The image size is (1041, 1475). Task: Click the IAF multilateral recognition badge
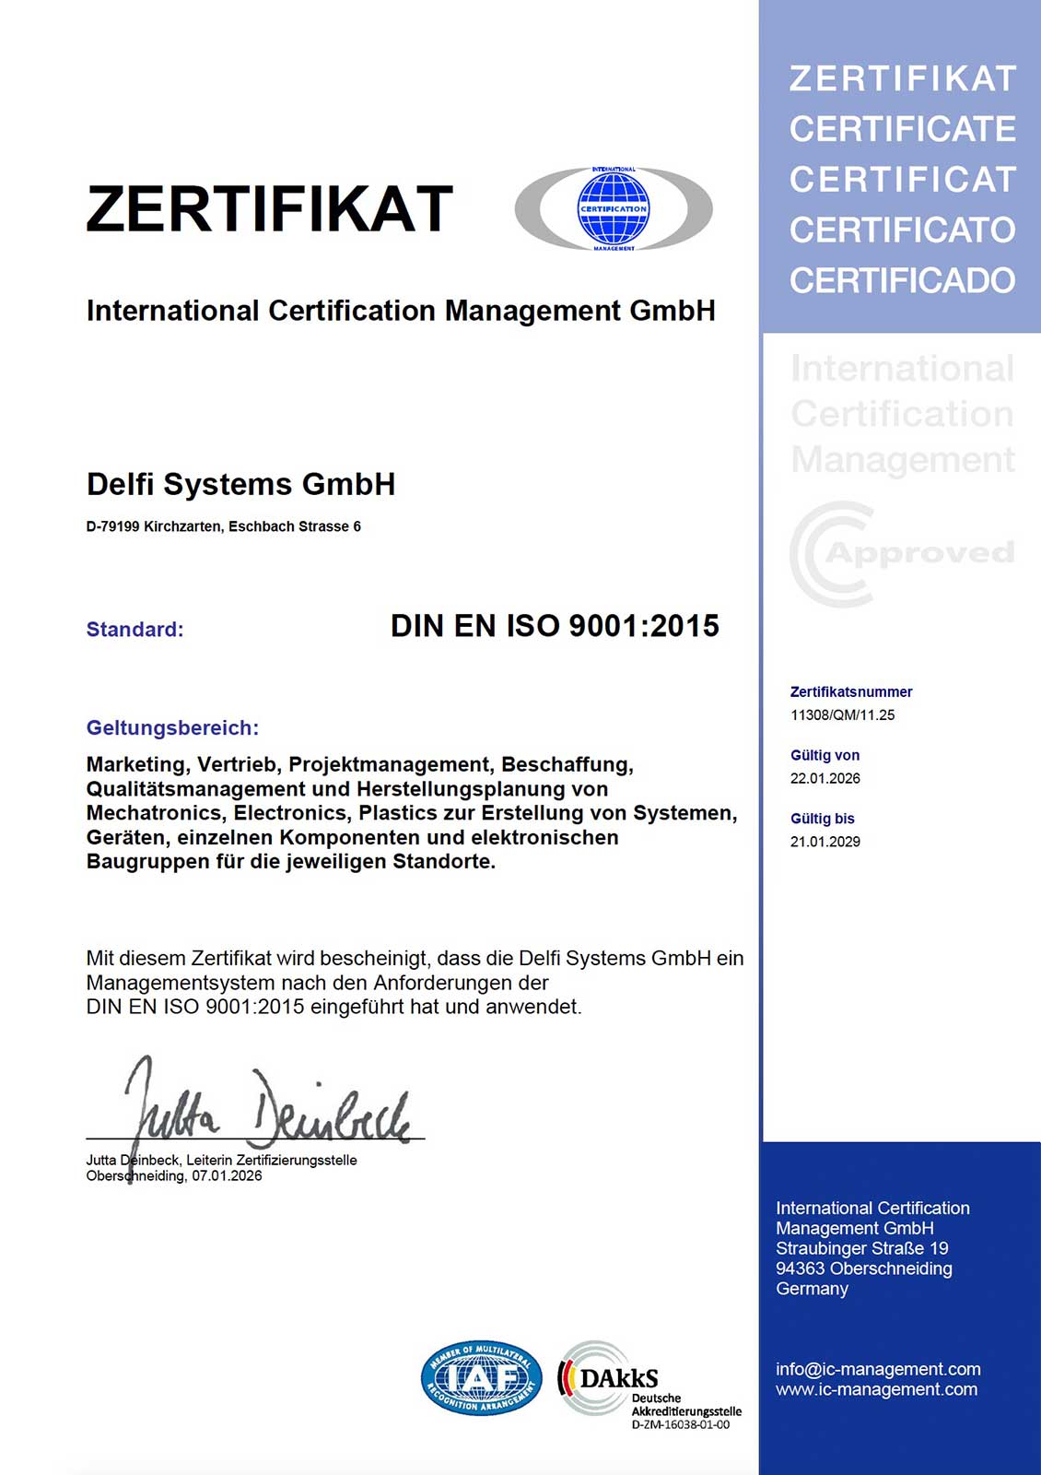tap(481, 1377)
